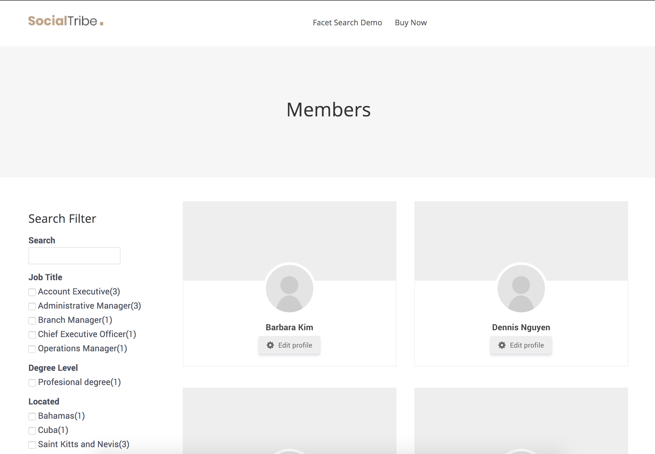This screenshot has width=655, height=454.
Task: Tick the Administrative Manager(3) checkbox
Action: point(32,306)
